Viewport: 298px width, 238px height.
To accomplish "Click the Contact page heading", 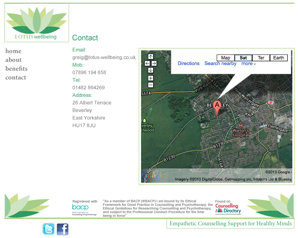I will click(85, 38).
